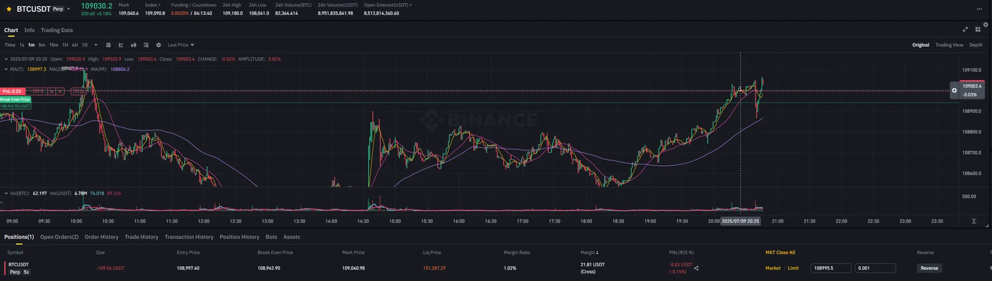The width and height of the screenshot is (992, 281).
Task: Select the 1H interval
Action: coord(65,45)
